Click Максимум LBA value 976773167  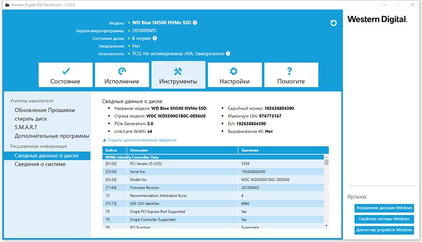[270, 116]
